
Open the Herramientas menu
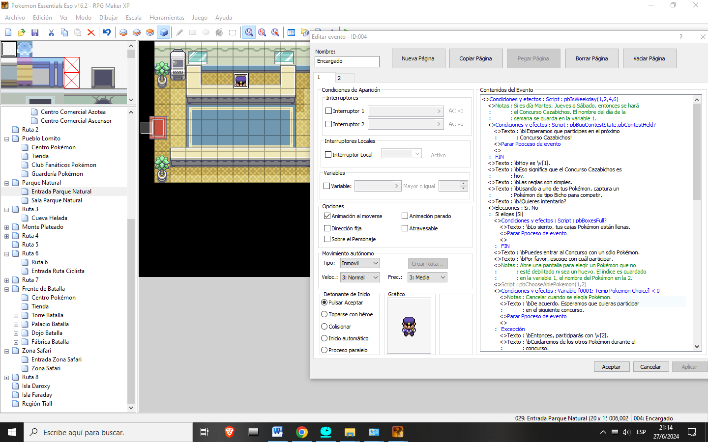[167, 18]
